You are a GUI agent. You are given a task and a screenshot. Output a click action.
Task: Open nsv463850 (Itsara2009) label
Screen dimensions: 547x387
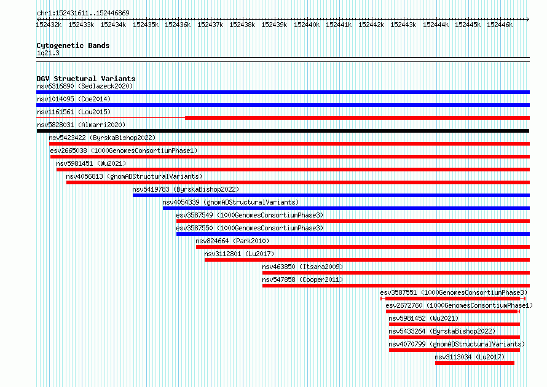click(302, 267)
